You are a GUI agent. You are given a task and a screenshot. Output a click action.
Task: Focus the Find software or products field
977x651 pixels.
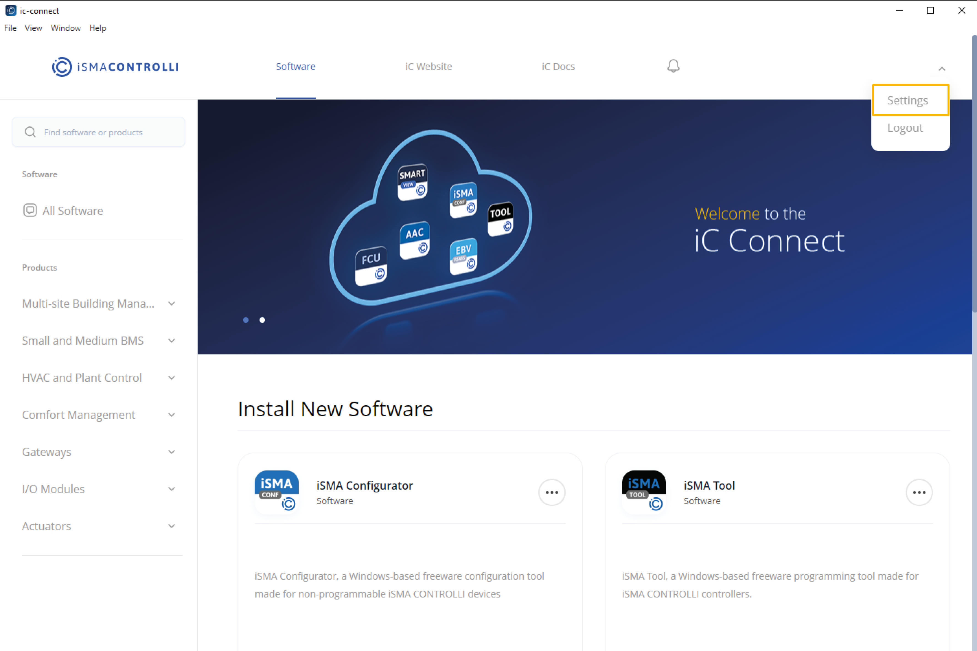click(98, 132)
